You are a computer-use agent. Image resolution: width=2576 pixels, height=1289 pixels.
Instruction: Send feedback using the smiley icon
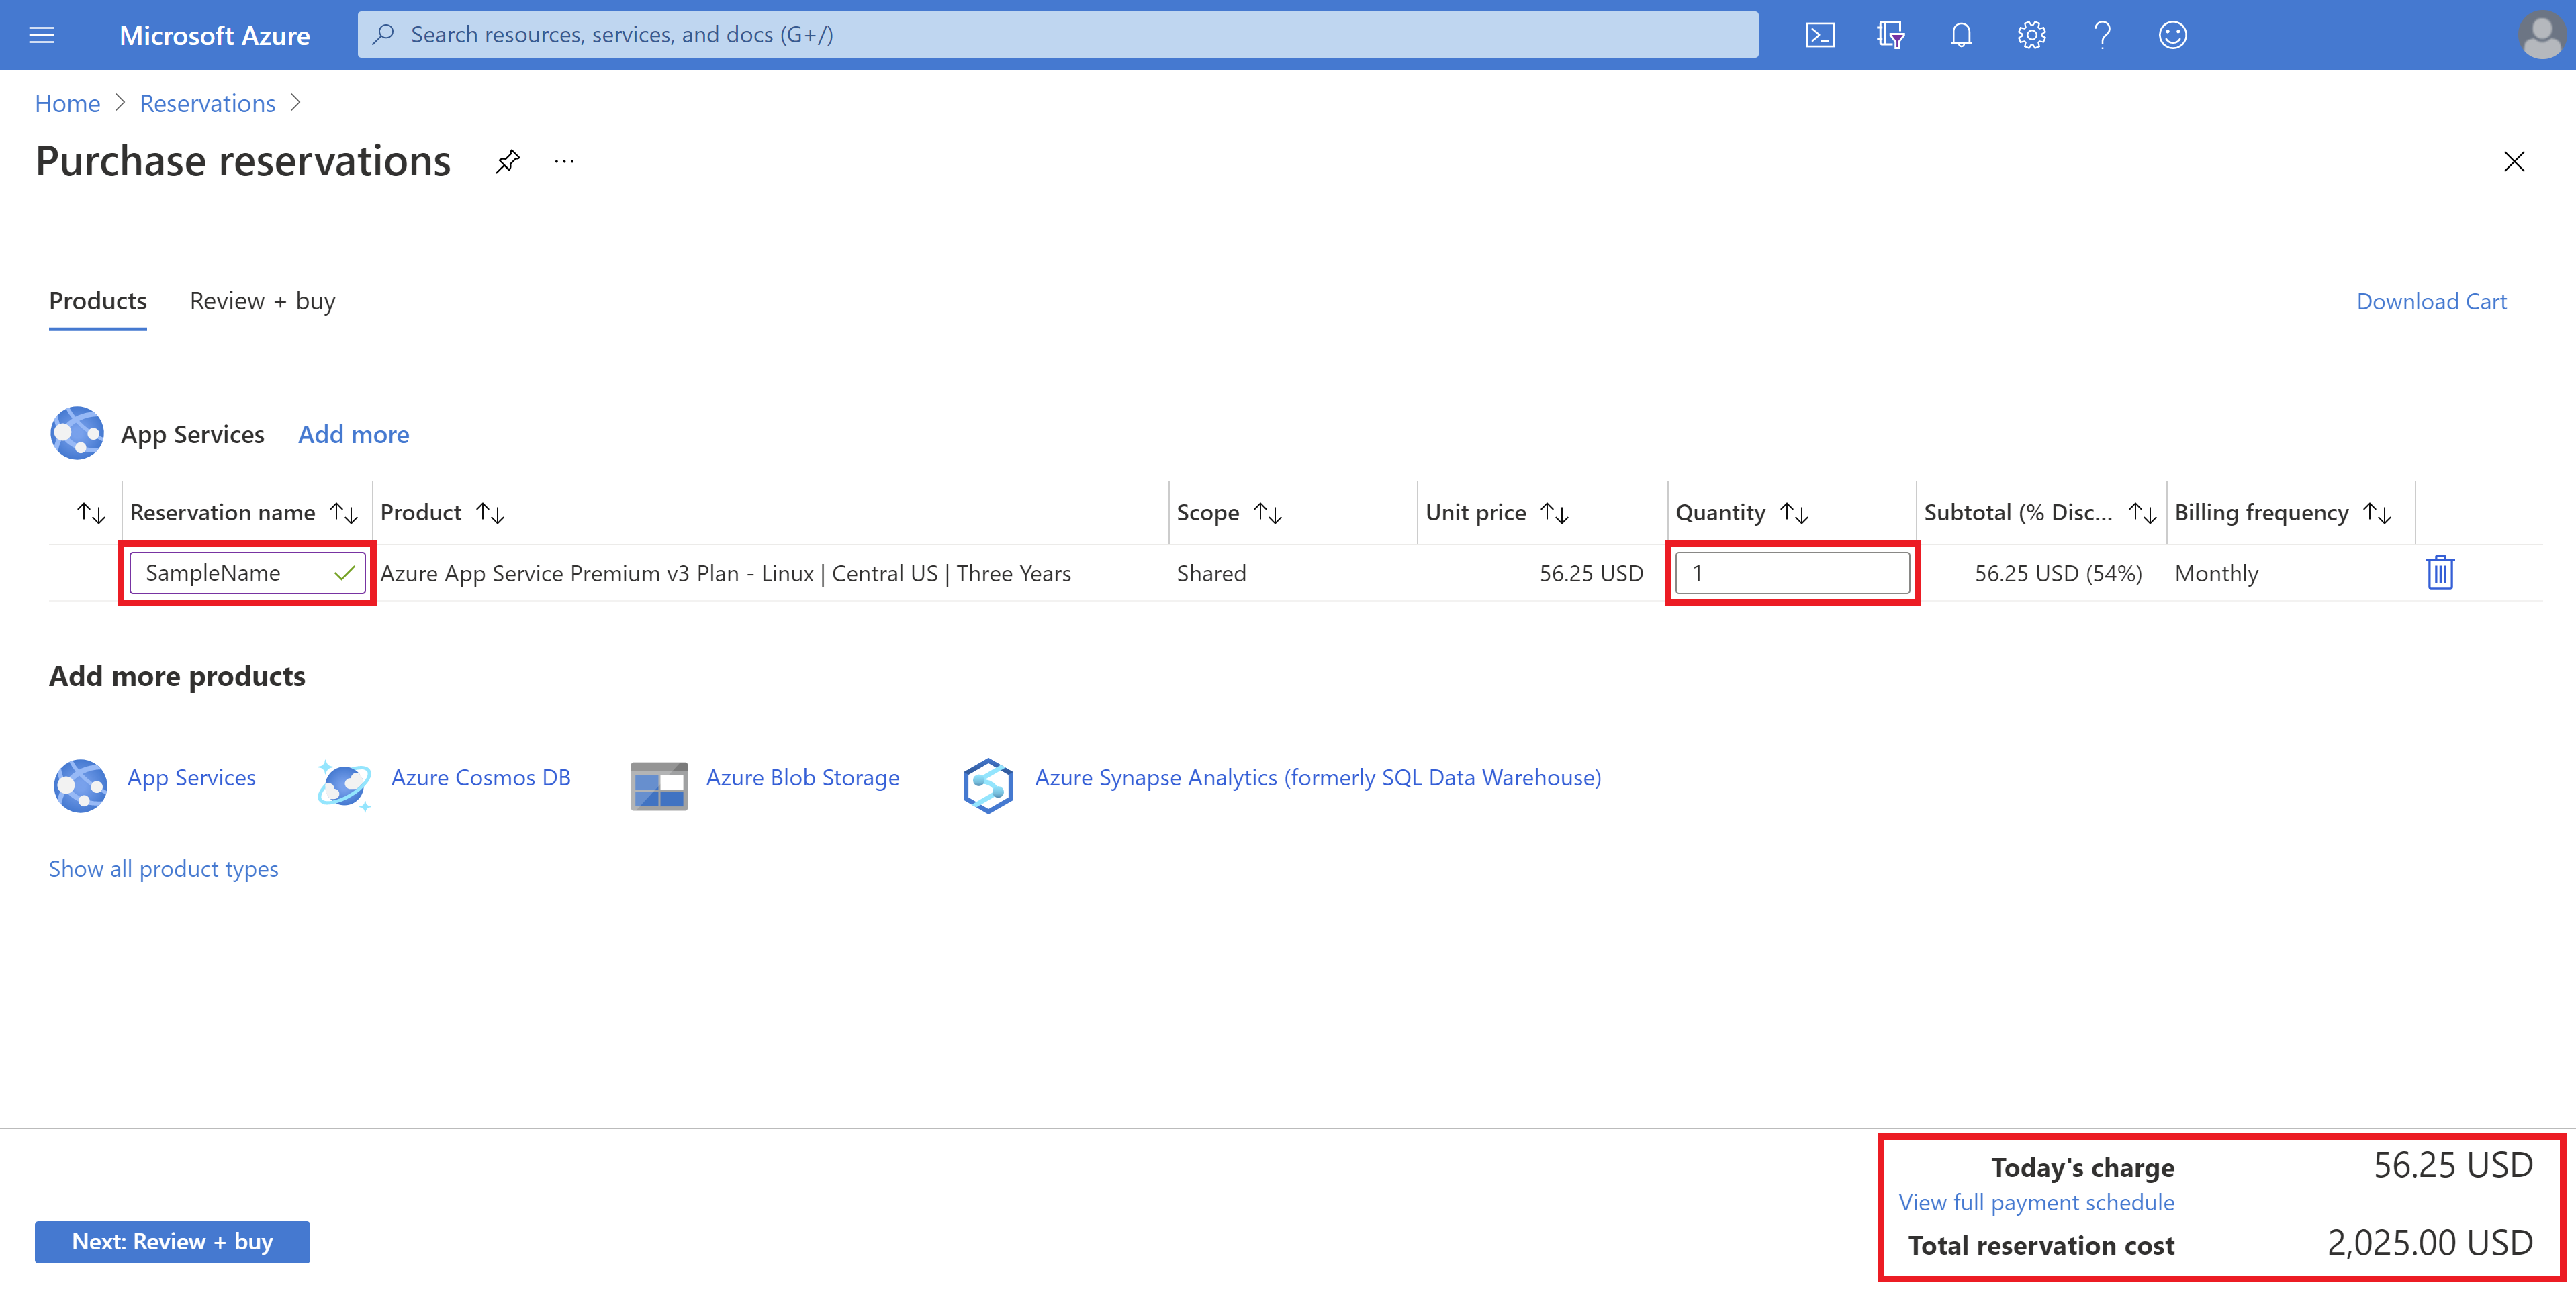(x=2171, y=34)
